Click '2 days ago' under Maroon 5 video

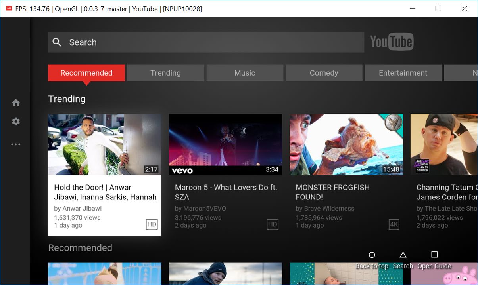[x=191, y=225]
